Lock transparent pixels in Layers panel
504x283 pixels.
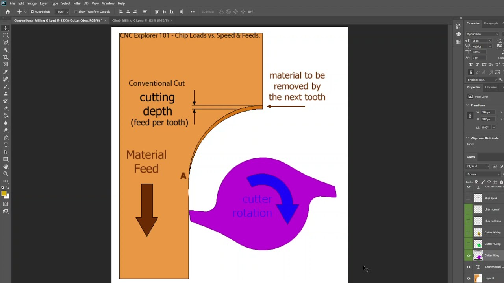(x=476, y=182)
